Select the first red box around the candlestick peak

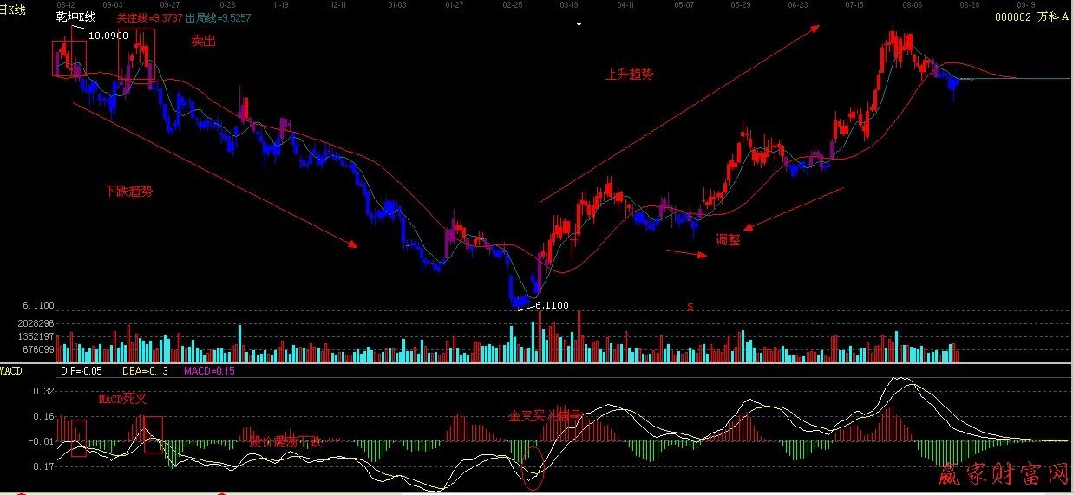tap(69, 58)
